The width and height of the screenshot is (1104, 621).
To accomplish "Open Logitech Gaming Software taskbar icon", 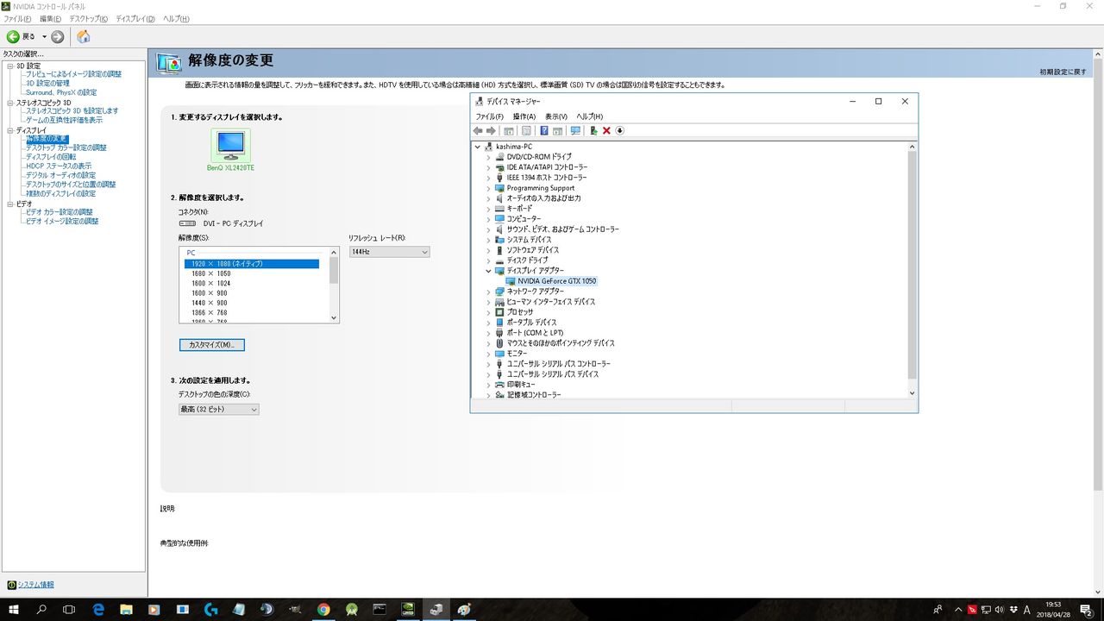I will click(211, 610).
